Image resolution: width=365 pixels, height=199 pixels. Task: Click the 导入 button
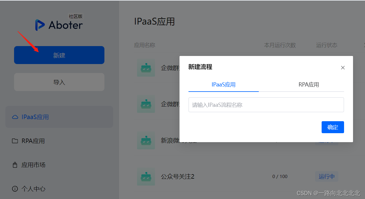[x=59, y=82]
